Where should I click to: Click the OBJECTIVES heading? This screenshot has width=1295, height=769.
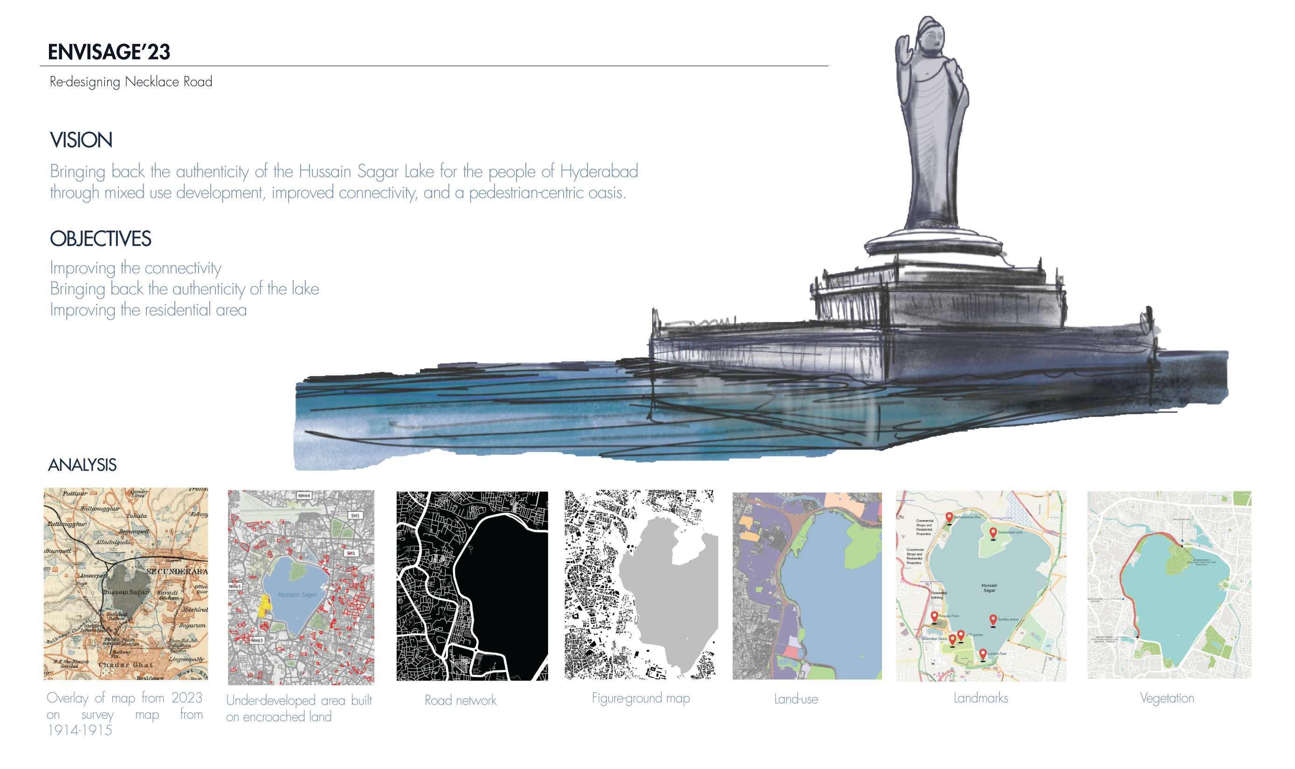click(100, 239)
